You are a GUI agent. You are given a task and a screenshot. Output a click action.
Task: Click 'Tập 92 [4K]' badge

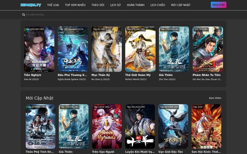(x=99, y=29)
